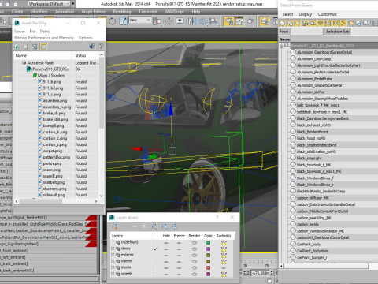Toggle Hide for the studio layer
The height and width of the screenshot is (284, 378).
click(x=166, y=268)
